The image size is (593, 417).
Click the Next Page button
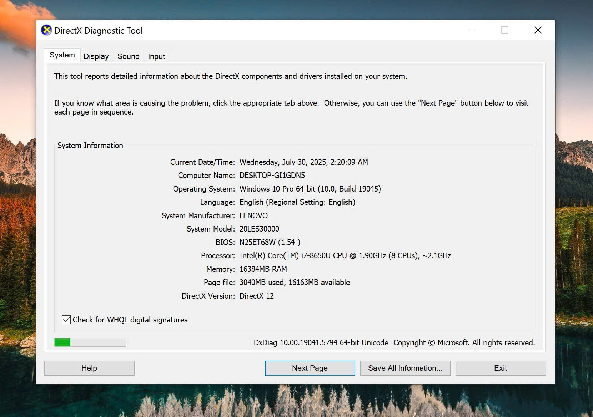pyautogui.click(x=310, y=368)
